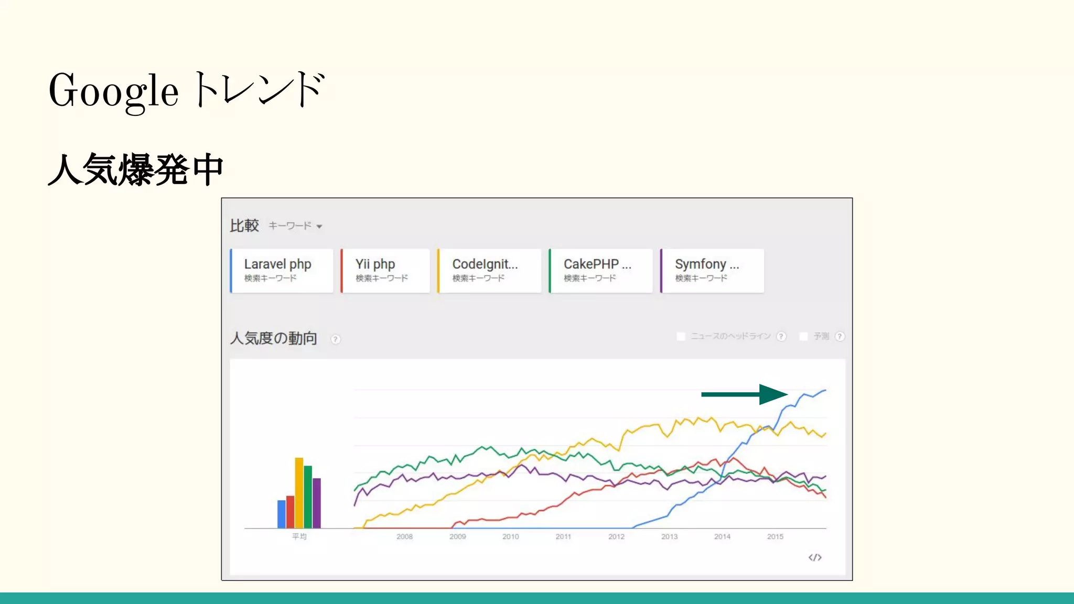This screenshot has height=604, width=1074.
Task: Select the Laravel php search term card
Action: pos(282,271)
